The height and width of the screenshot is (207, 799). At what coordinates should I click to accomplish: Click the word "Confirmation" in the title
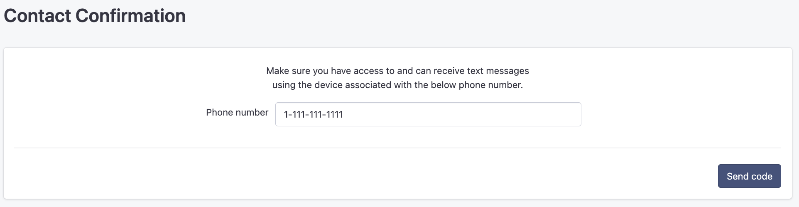(130, 16)
